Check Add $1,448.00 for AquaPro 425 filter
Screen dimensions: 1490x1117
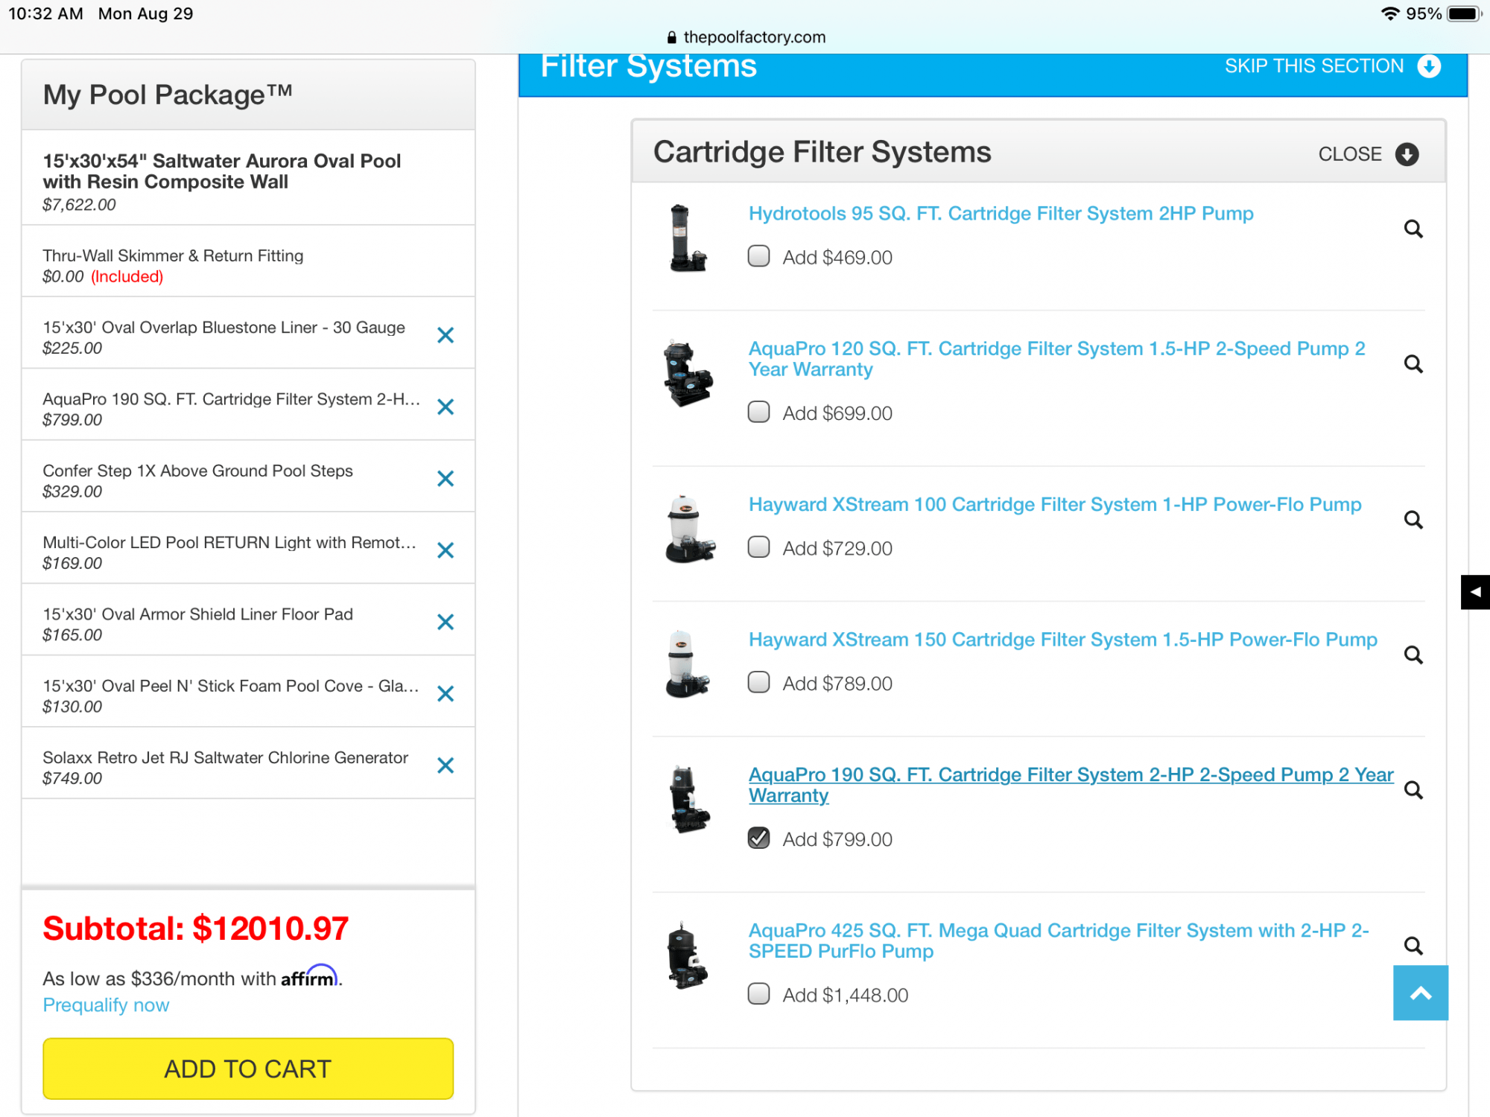pyautogui.click(x=758, y=993)
